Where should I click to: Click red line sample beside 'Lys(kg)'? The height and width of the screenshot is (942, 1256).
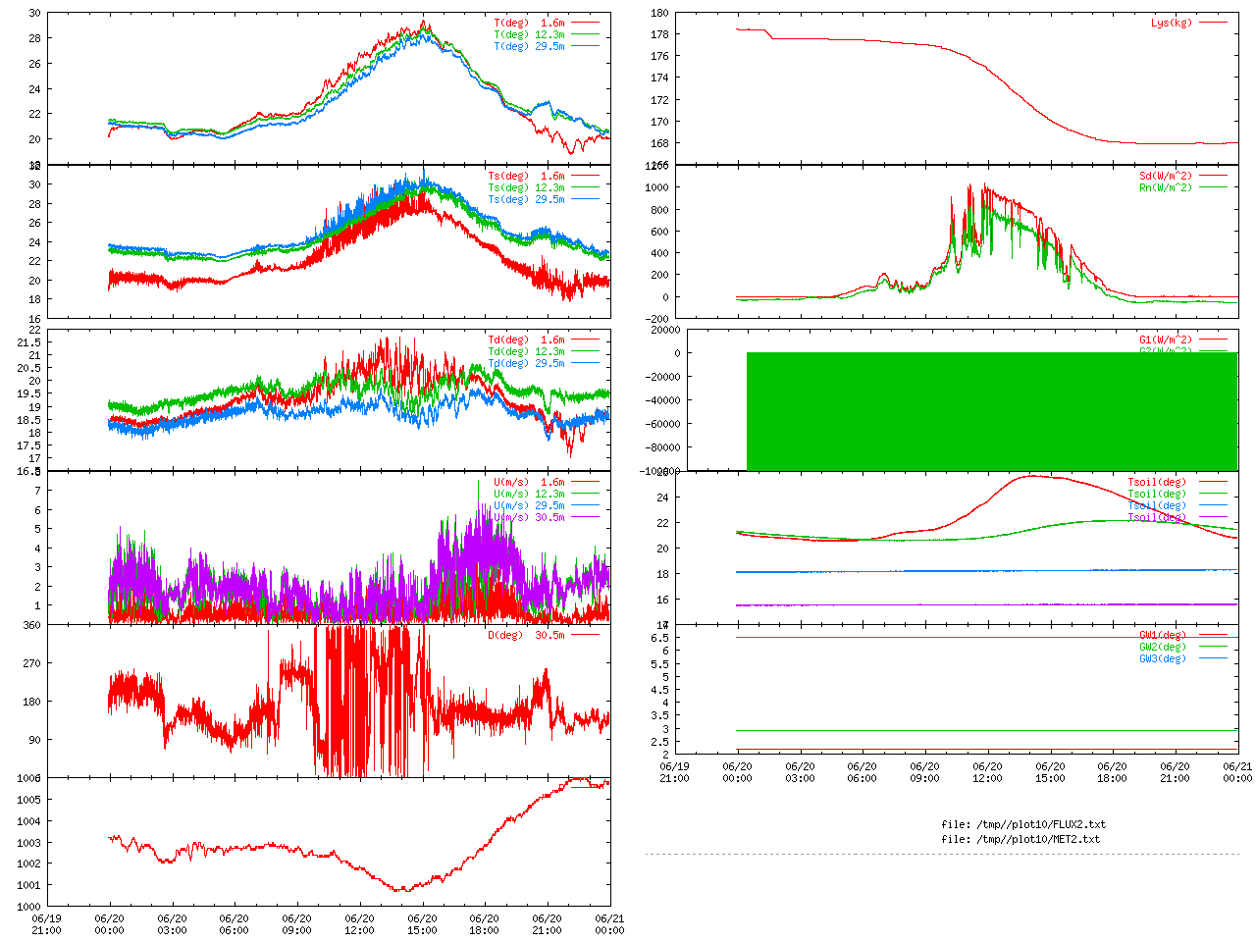click(x=1214, y=23)
